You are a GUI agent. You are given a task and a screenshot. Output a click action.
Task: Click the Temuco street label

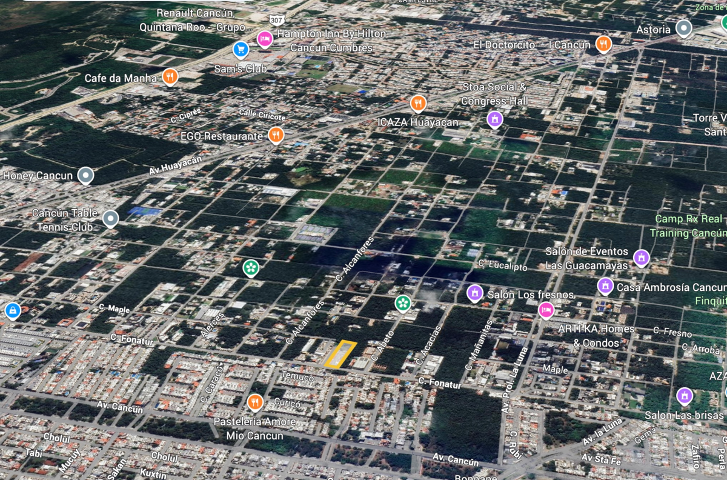[x=297, y=378]
